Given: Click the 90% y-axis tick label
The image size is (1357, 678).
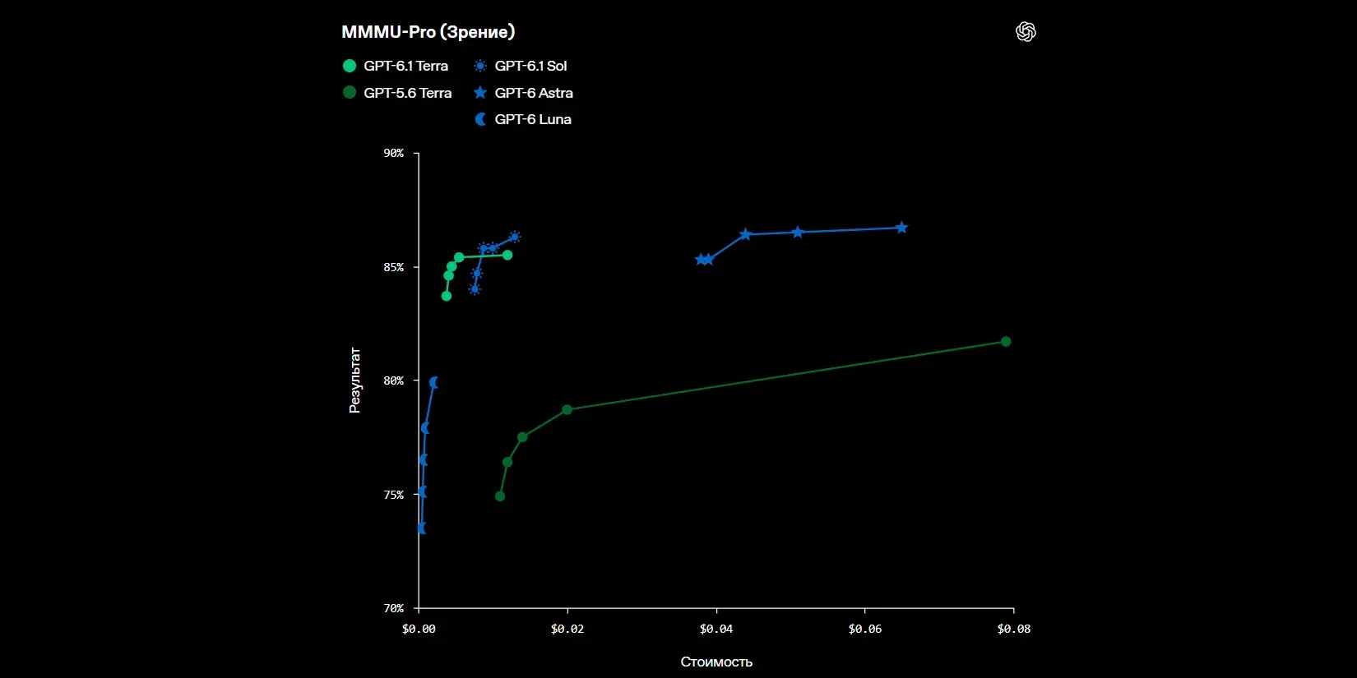Looking at the screenshot, I should point(394,154).
